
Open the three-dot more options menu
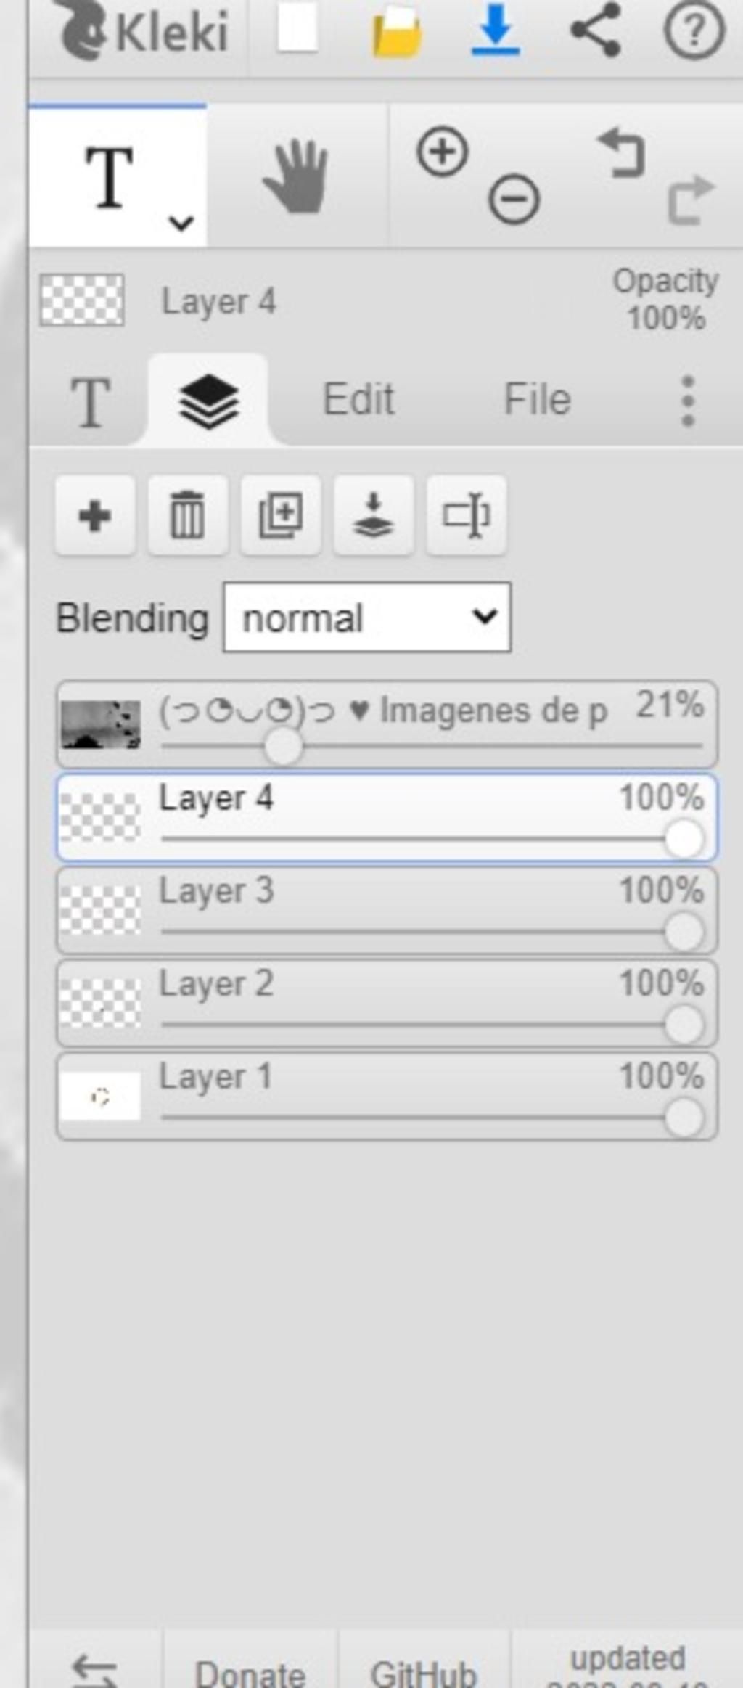pos(688,401)
